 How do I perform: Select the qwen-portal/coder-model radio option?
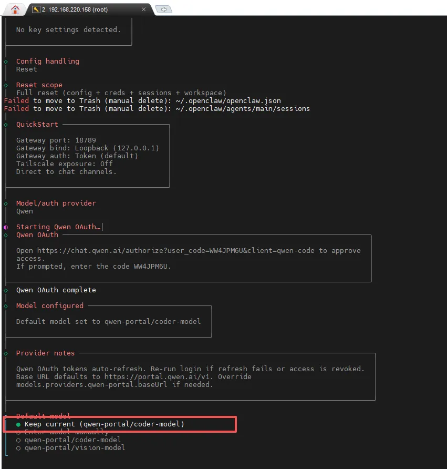tap(69, 440)
